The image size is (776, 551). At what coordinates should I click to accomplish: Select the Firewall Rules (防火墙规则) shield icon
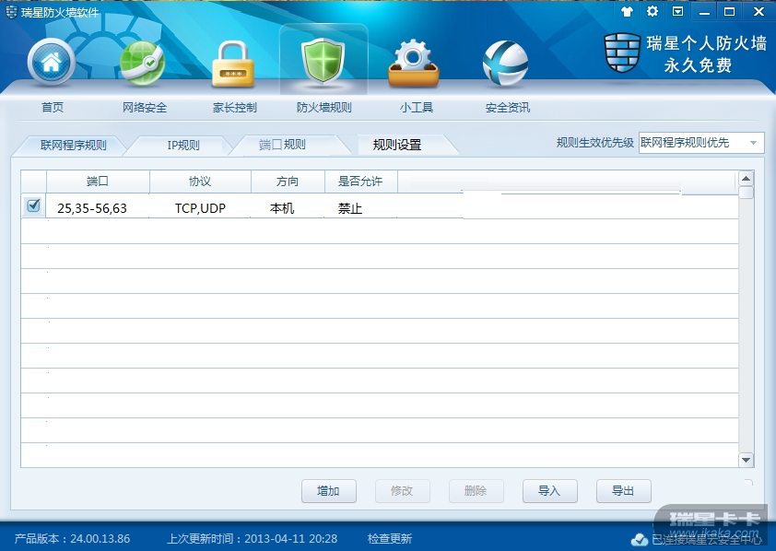pos(323,61)
